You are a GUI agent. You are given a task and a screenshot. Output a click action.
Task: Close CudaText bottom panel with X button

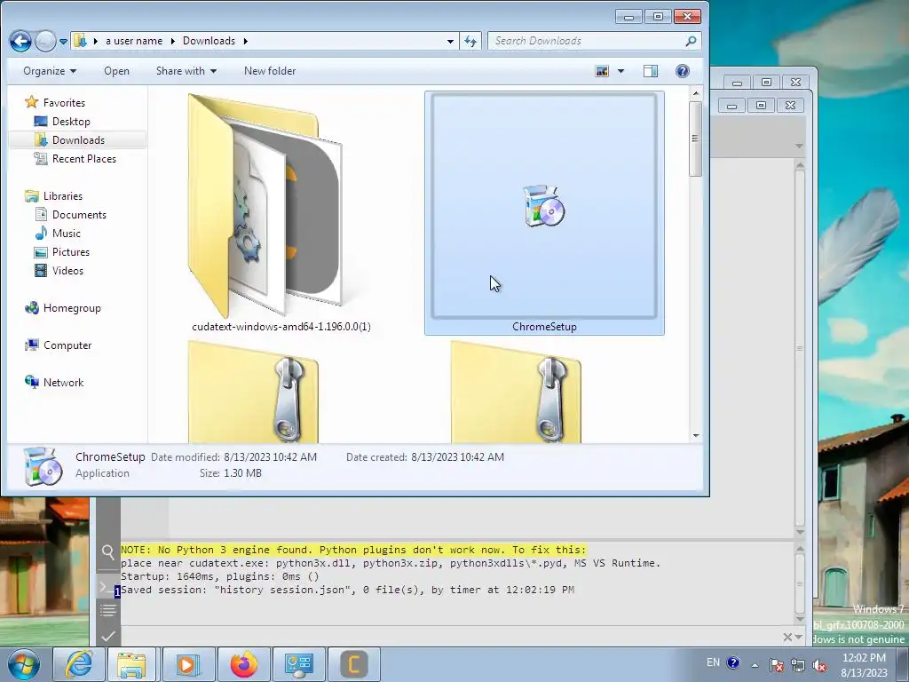(x=787, y=638)
